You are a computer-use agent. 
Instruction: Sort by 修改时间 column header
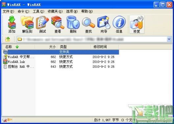point(105,47)
